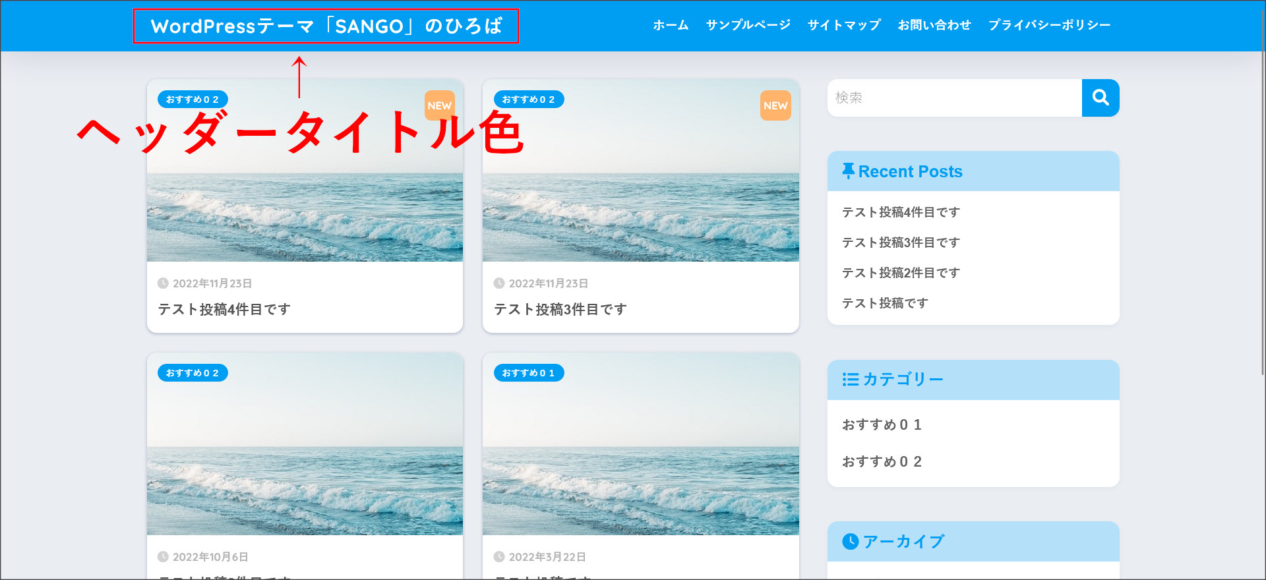Screen dimensions: 1266x580
Task: Click the clock icon beside アーカイブ
Action: coord(850,542)
